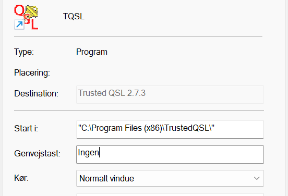Screen dimensions: 288x196
Task: Click the separator line below the TQSL icon
Action: pos(138,36)
